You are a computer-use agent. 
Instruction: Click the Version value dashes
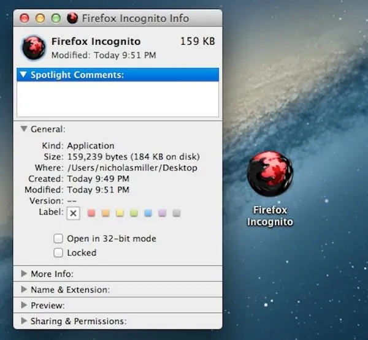(72, 201)
